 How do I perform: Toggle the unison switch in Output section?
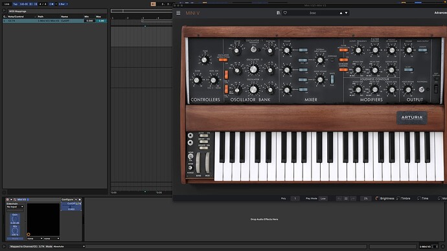pyautogui.click(x=422, y=50)
